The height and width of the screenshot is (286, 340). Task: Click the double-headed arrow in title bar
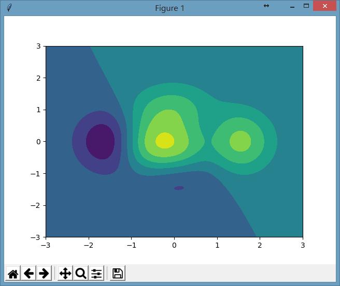pos(266,6)
